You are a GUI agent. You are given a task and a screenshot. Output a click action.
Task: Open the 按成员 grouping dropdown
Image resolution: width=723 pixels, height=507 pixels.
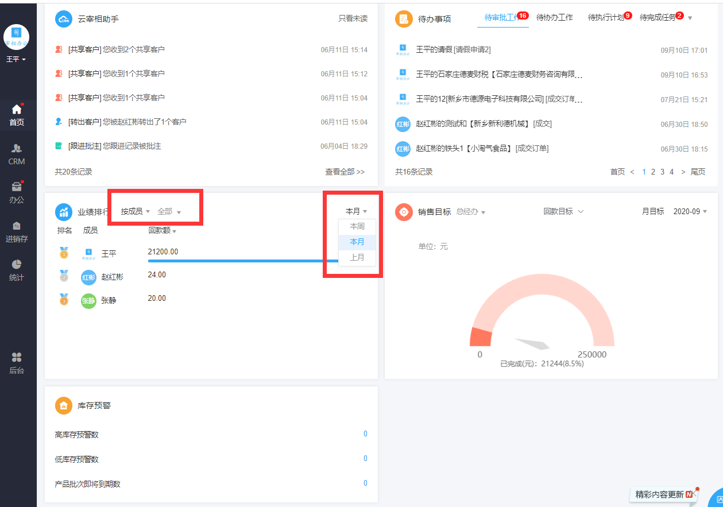[135, 211]
